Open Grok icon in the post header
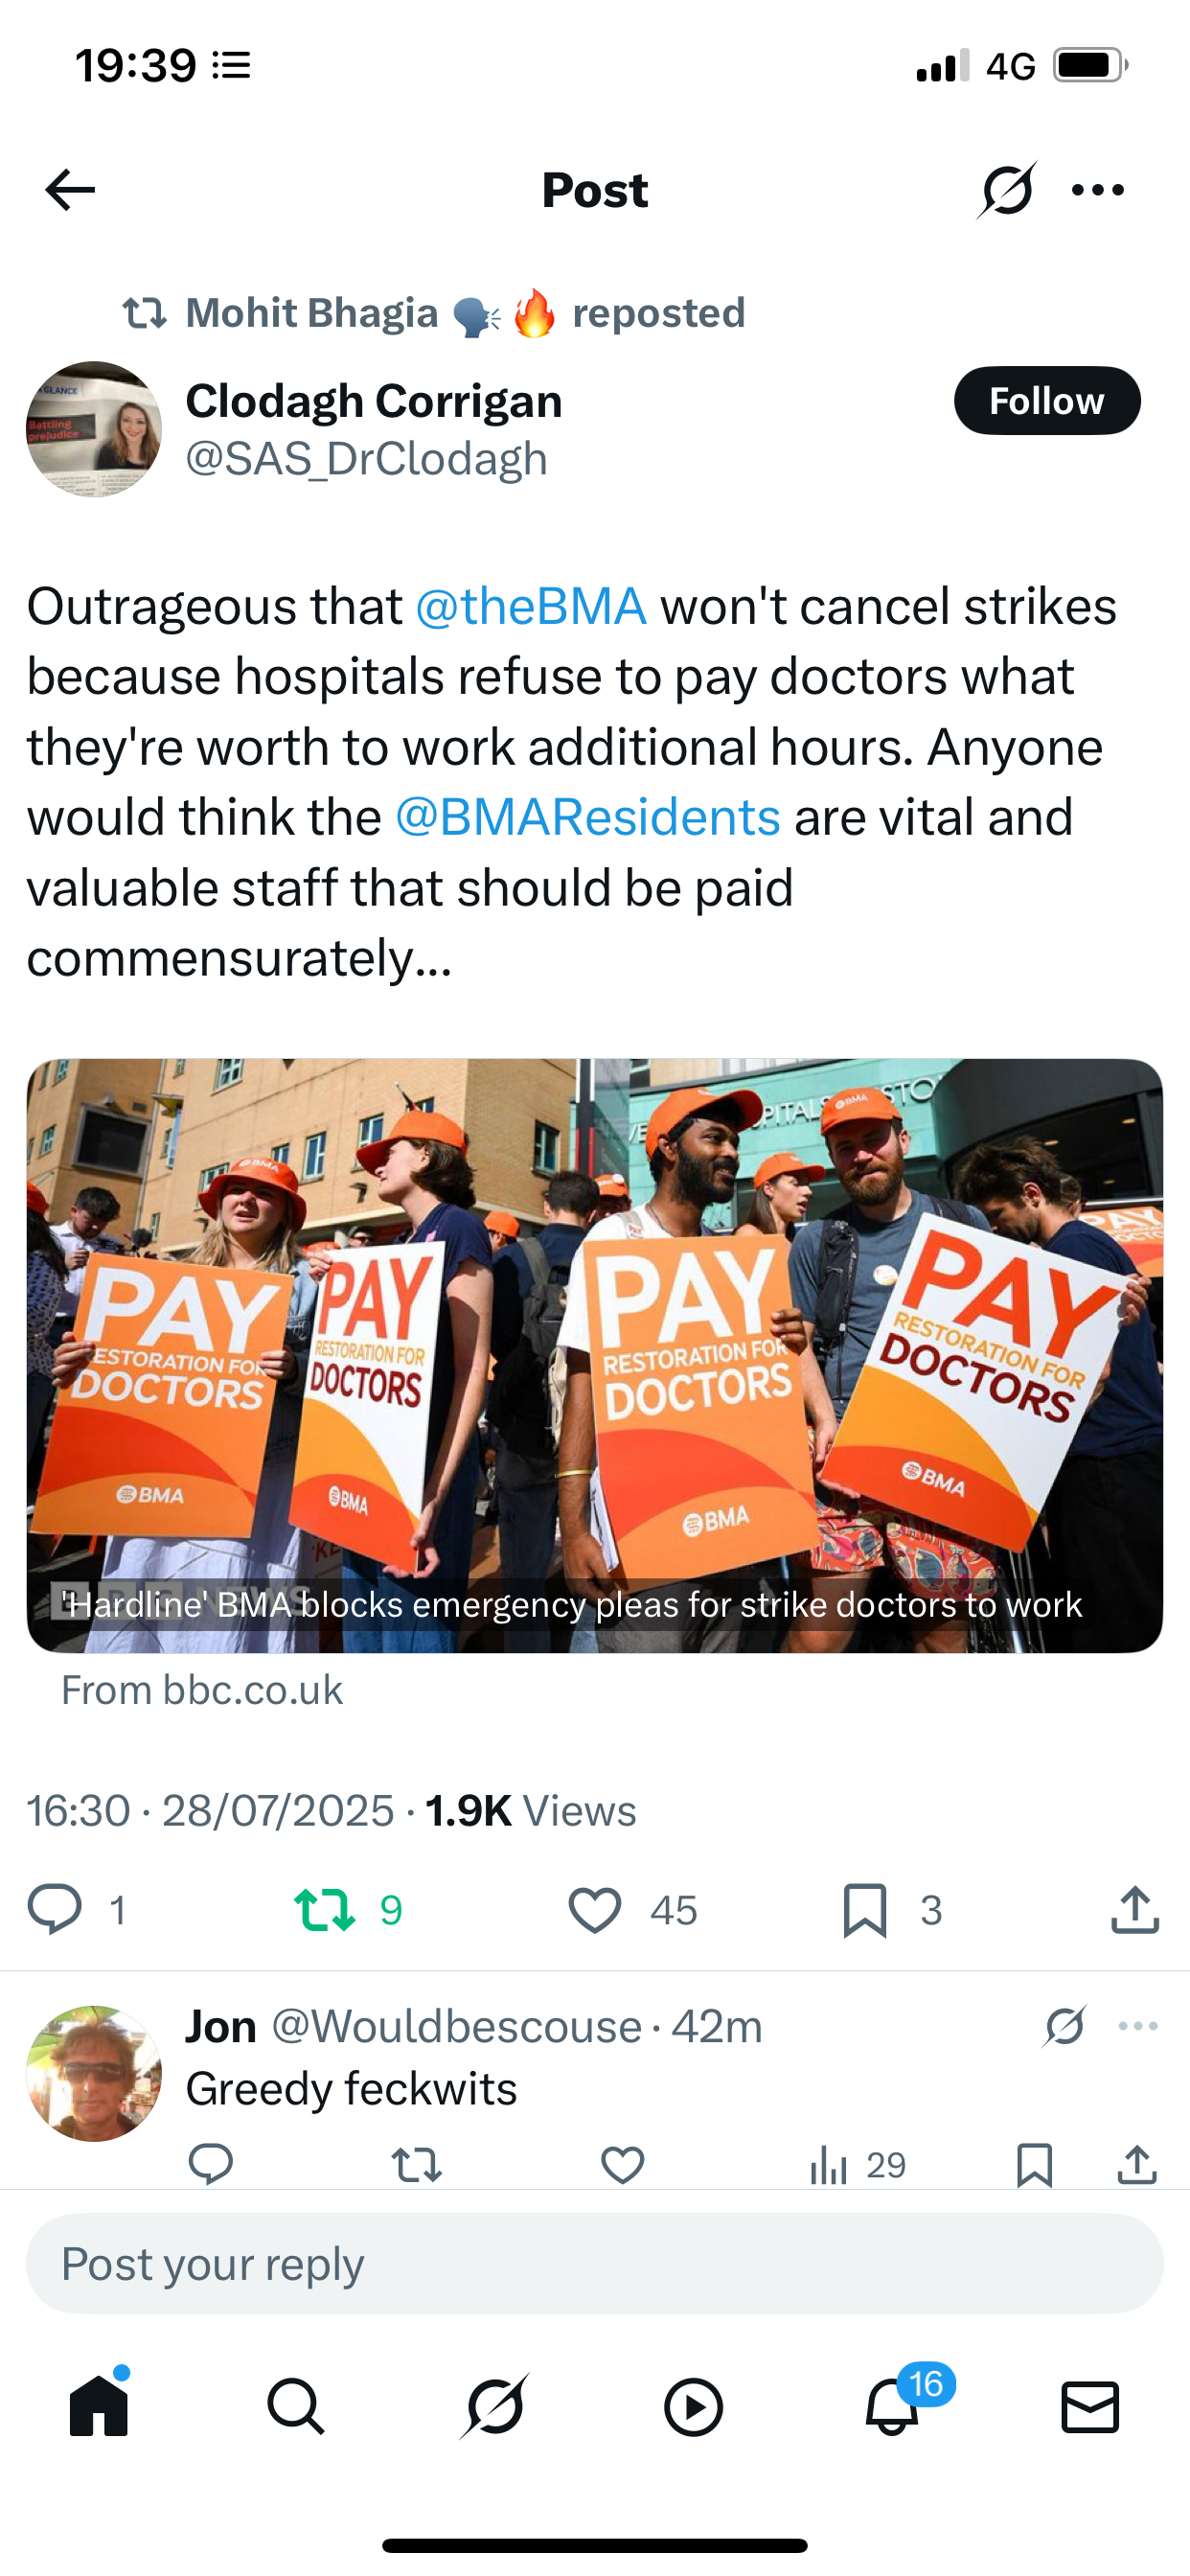The width and height of the screenshot is (1190, 2576). [1006, 190]
